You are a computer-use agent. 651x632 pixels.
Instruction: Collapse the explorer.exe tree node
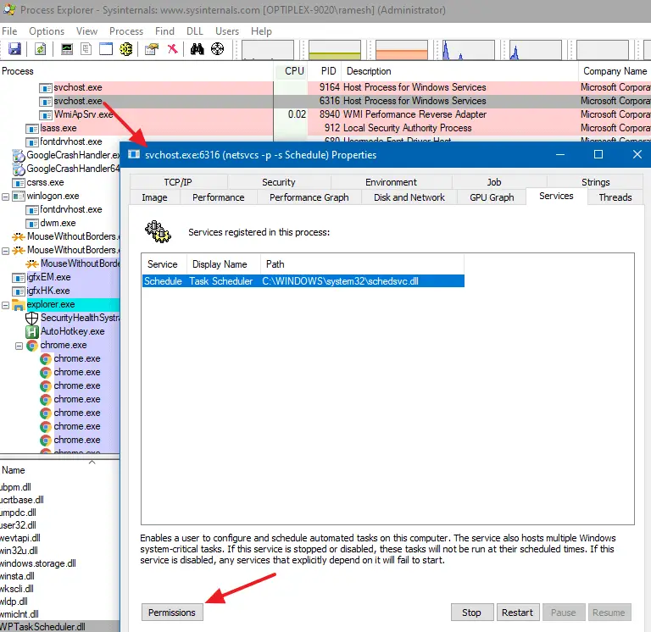point(5,305)
